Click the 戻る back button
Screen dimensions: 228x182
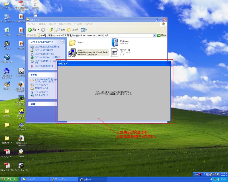click(x=32, y=30)
